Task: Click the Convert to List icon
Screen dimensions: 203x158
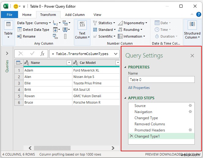Action: point(65,36)
